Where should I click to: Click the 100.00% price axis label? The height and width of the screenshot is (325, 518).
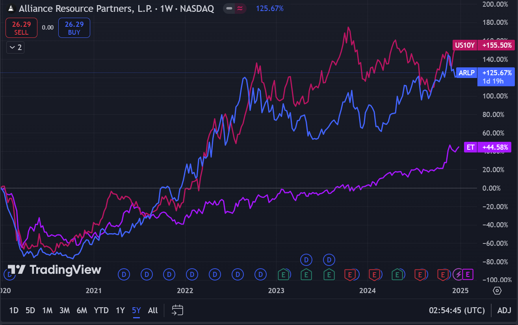(x=495, y=96)
